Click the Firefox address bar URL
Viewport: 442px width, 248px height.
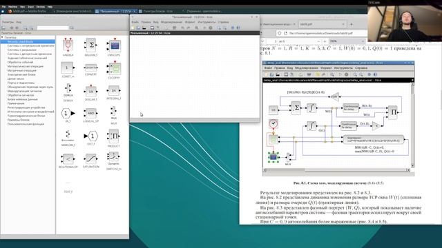[320, 33]
